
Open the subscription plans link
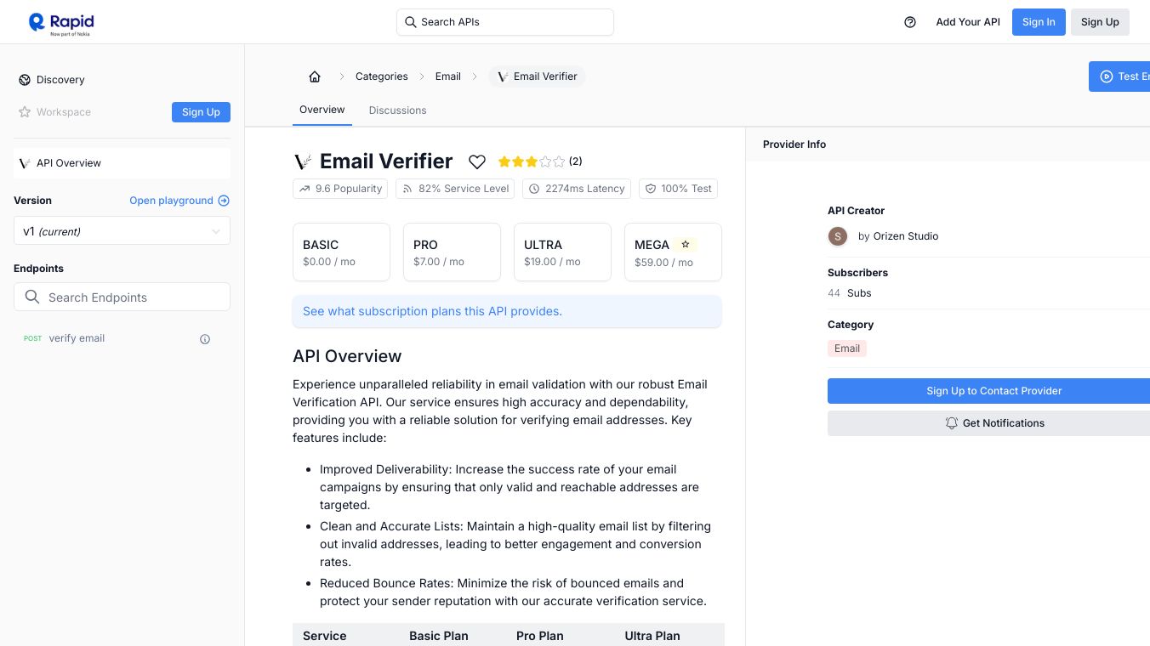point(432,311)
